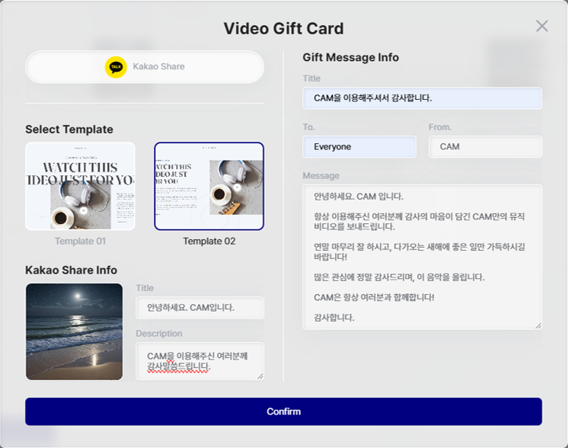
Task: Click inside the gift Message textarea
Action: click(422, 257)
